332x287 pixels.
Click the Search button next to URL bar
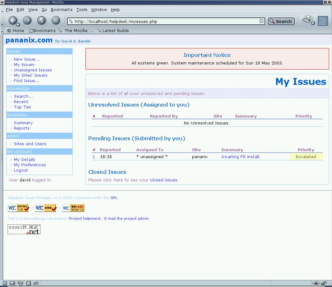281,21
